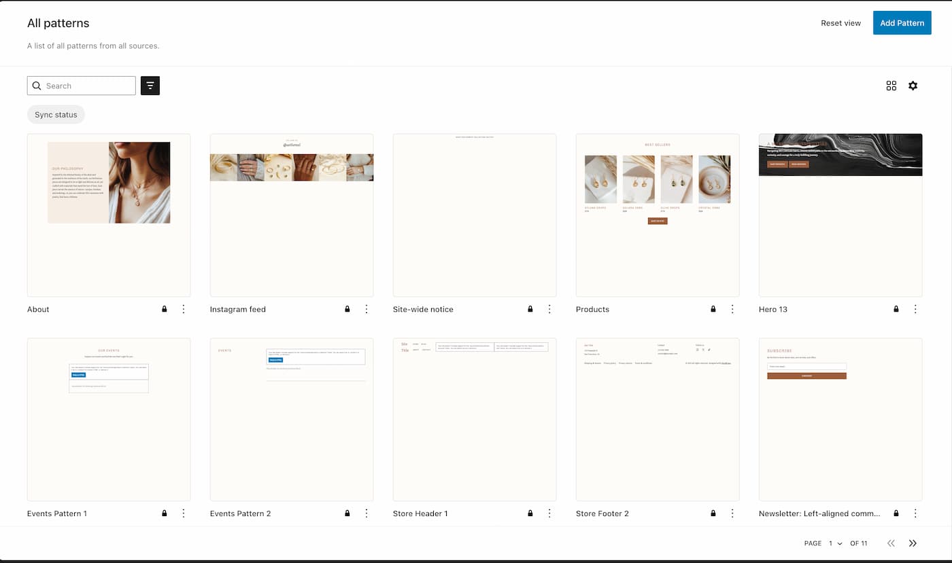The width and height of the screenshot is (952, 563).
Task: Open the view settings gear icon
Action: tap(913, 86)
